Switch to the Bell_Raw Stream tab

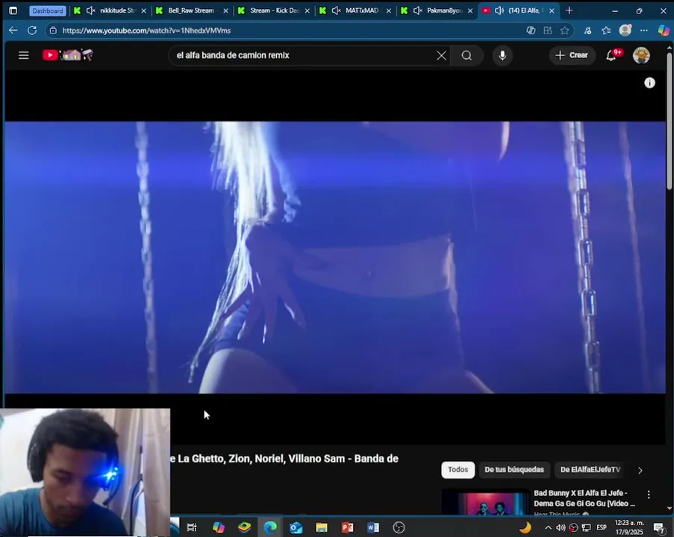(x=191, y=10)
